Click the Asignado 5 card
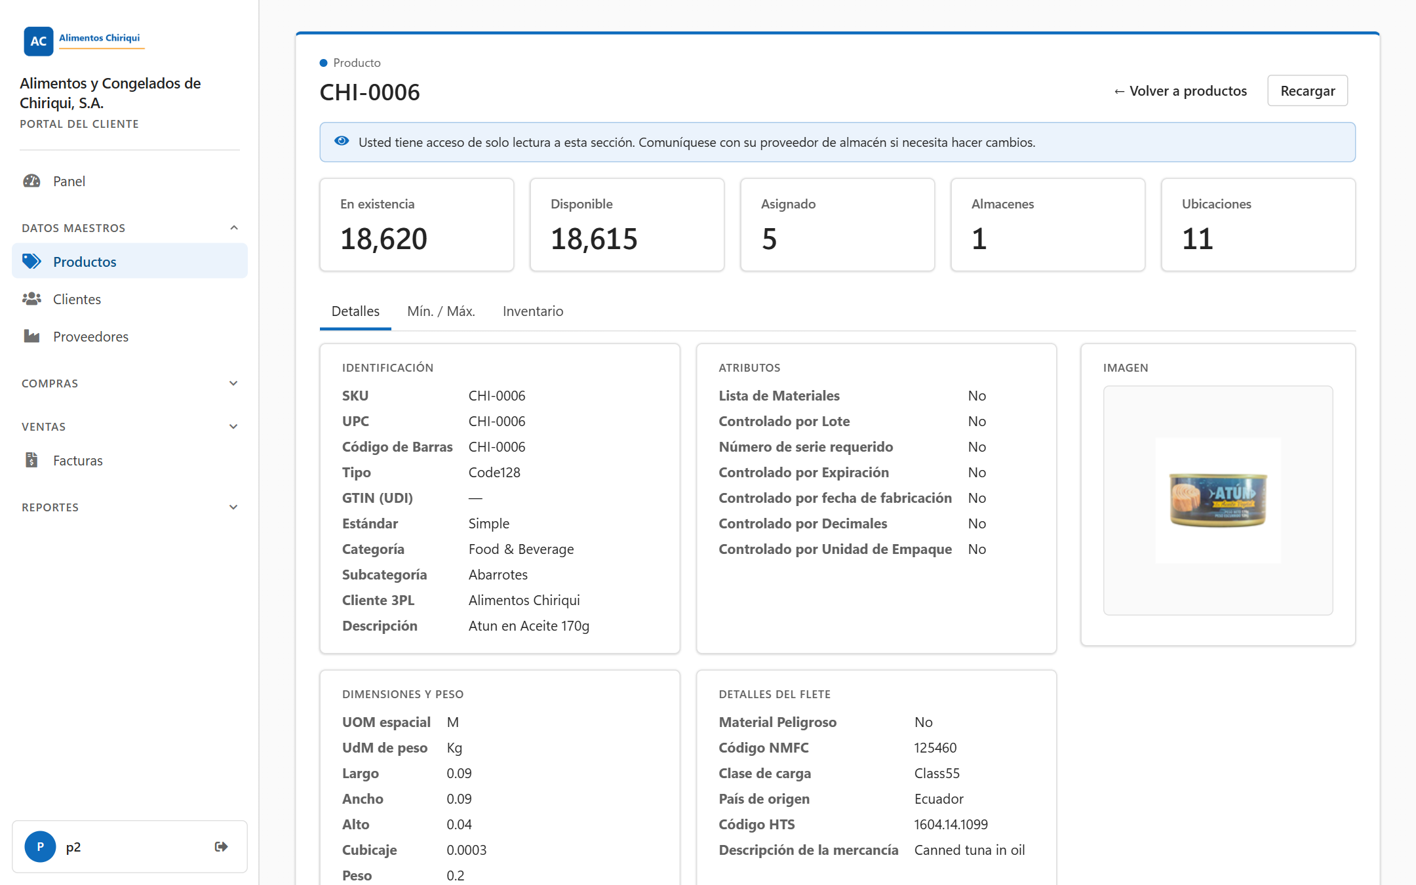 pos(838,225)
